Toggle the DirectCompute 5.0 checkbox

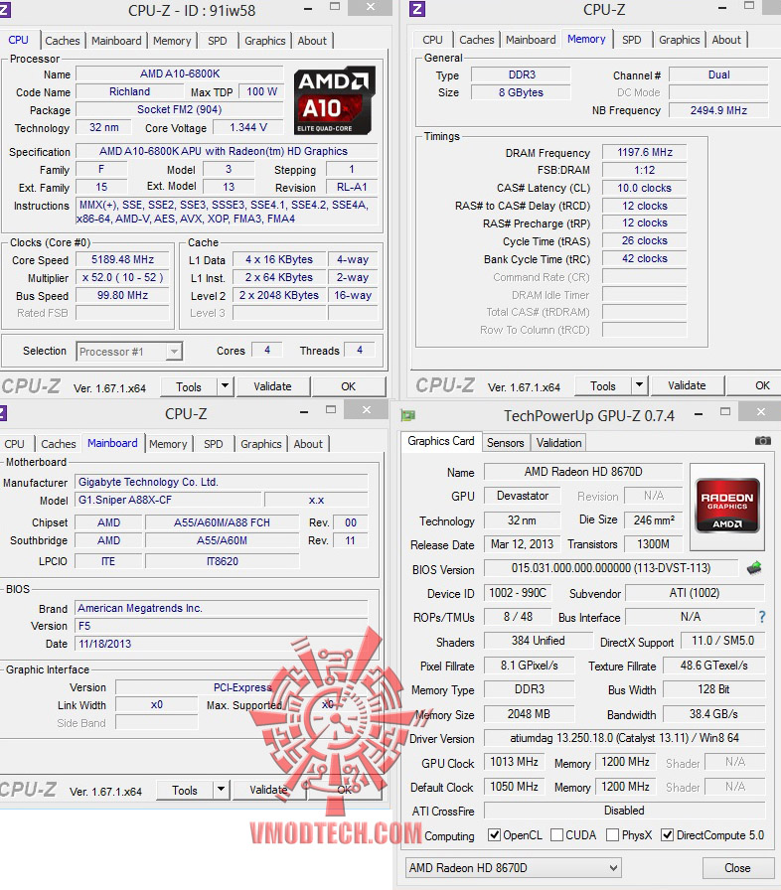click(668, 835)
